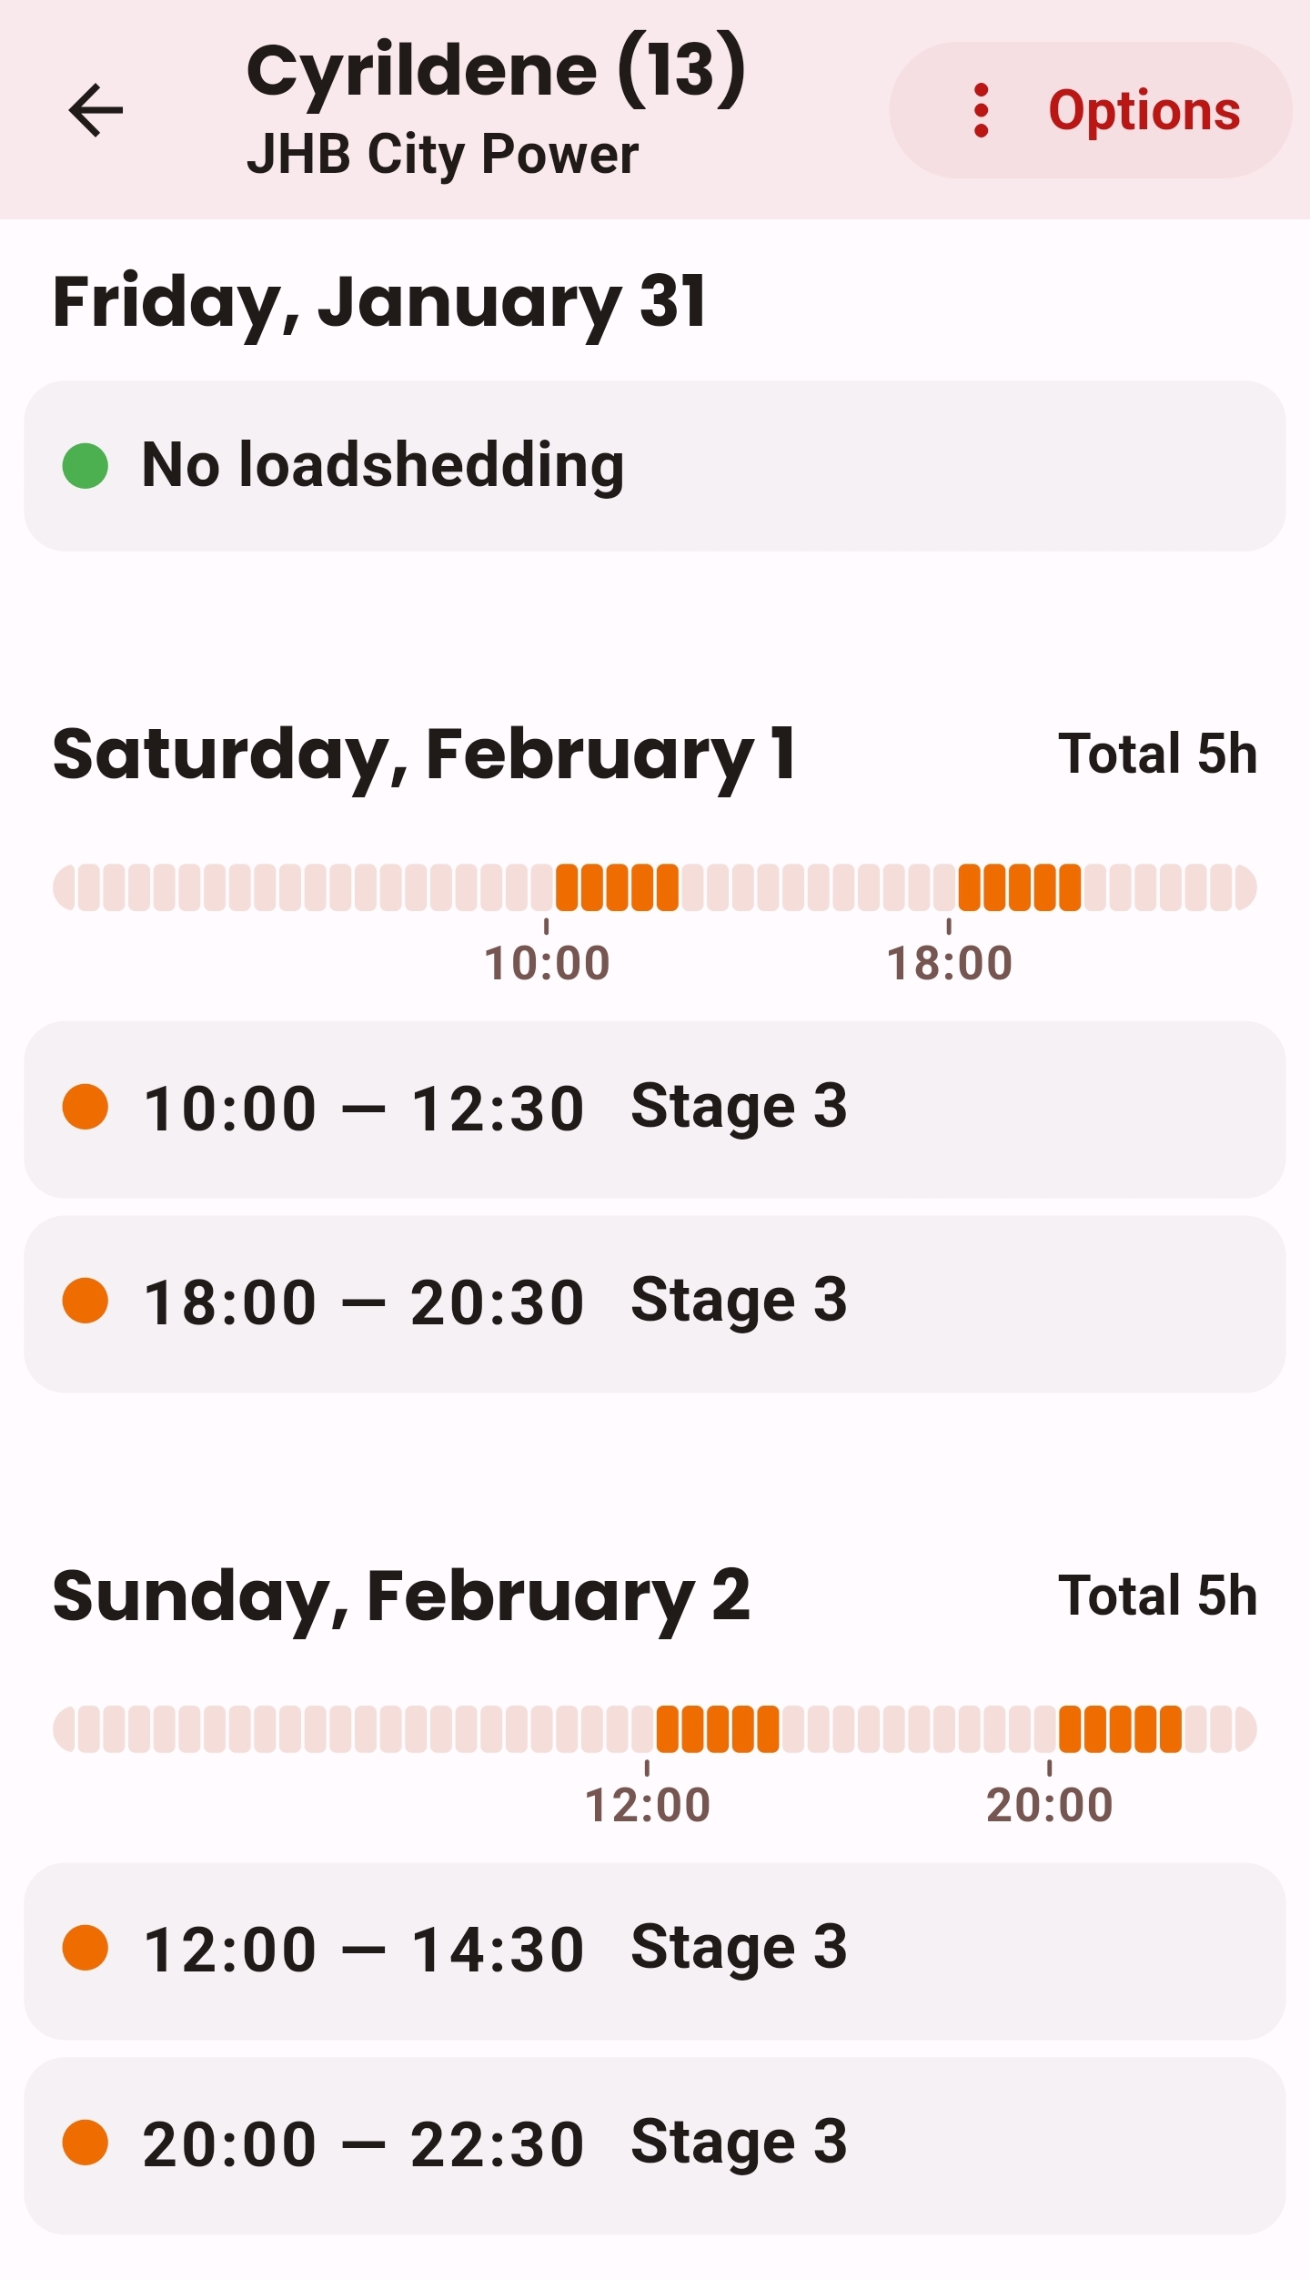Tap Sunday's 20:00 orange timeline block
Viewport: 1310px width, 2280px height.
pyautogui.click(x=1120, y=1729)
